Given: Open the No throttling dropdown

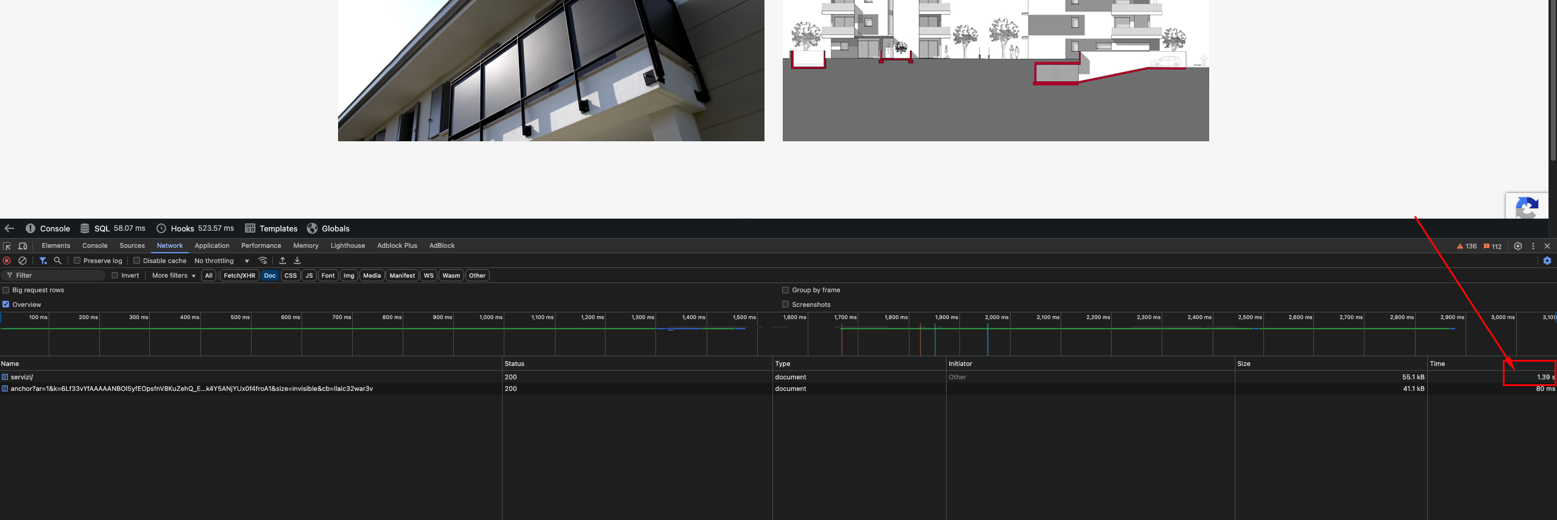Looking at the screenshot, I should (222, 261).
